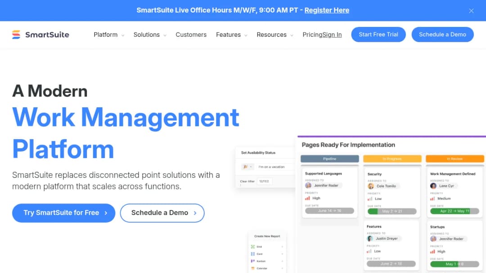Click the SmartSuite logo icon
486x273 pixels.
pos(16,35)
